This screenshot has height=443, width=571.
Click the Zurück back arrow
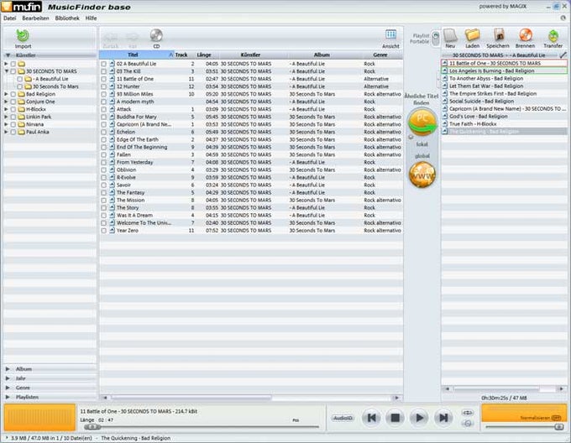111,36
